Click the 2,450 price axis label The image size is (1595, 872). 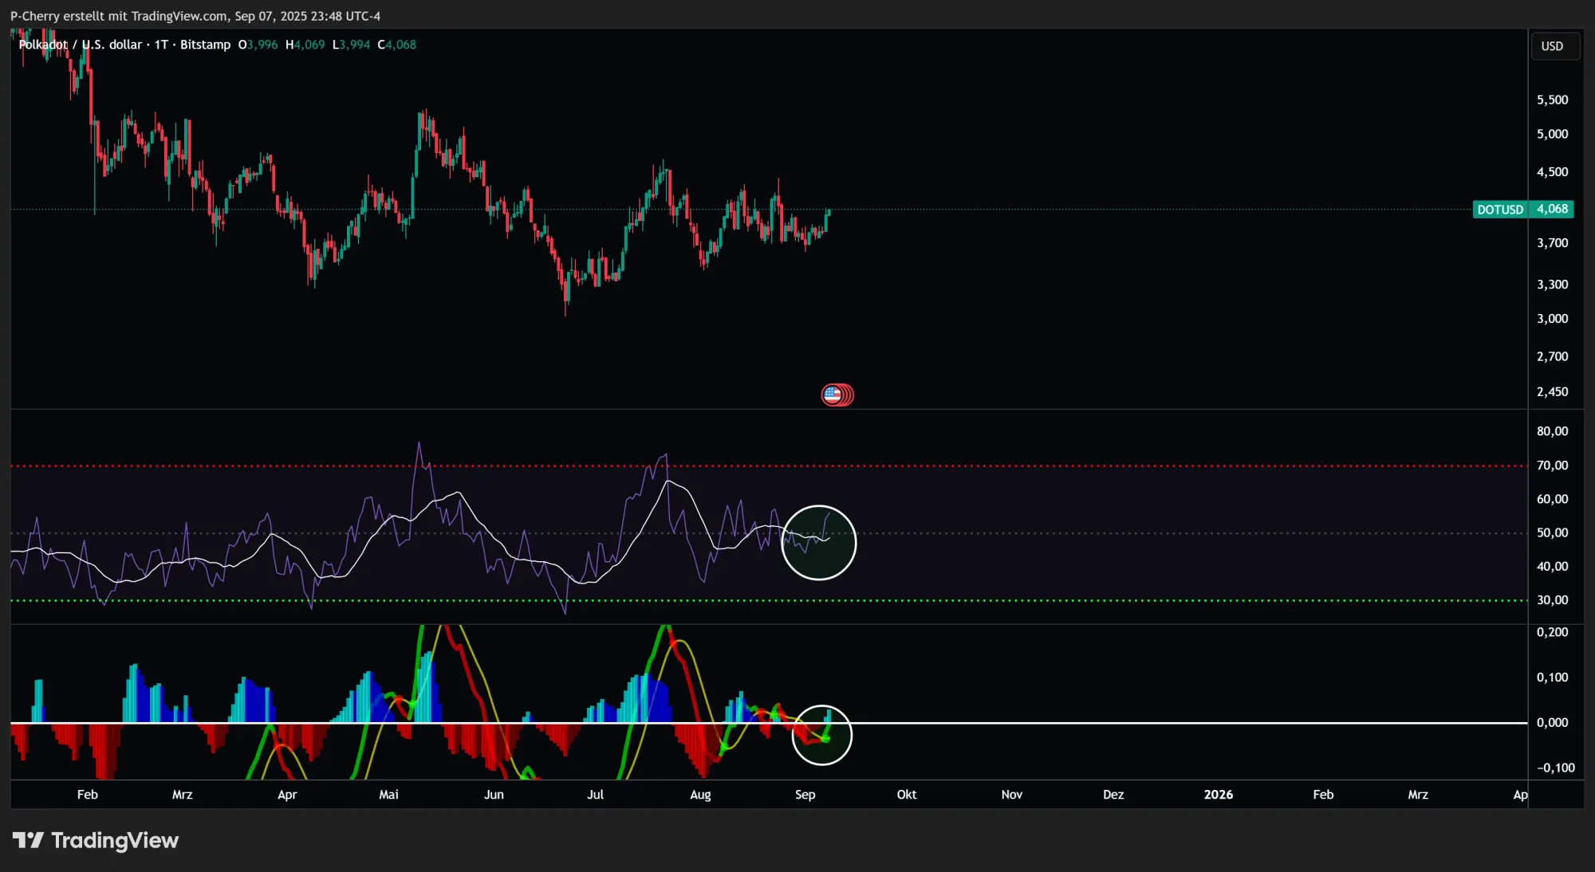tap(1552, 391)
